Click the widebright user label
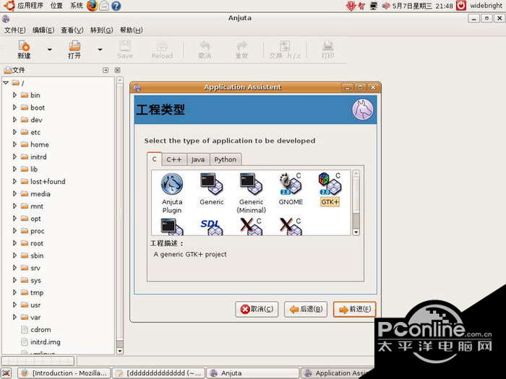Viewport: 506px width, 379px height. [486, 6]
